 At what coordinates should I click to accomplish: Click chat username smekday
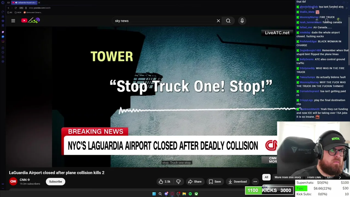click(x=305, y=33)
